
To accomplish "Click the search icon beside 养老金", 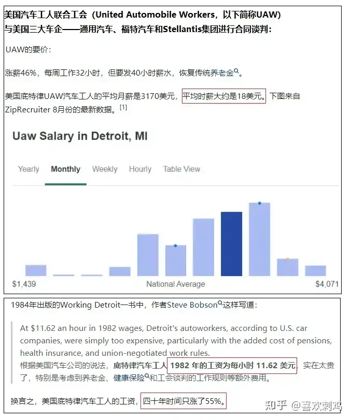I will coord(236,71).
